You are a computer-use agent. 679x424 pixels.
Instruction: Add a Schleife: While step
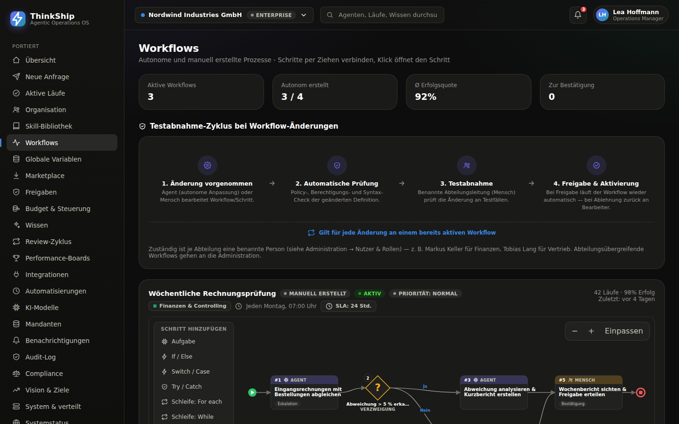(x=194, y=417)
